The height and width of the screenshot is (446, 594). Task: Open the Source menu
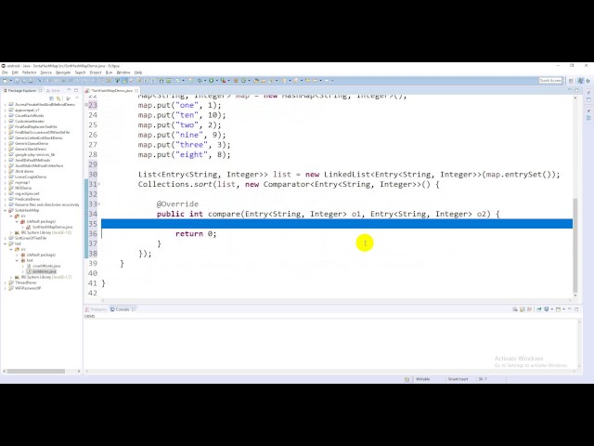pos(45,72)
